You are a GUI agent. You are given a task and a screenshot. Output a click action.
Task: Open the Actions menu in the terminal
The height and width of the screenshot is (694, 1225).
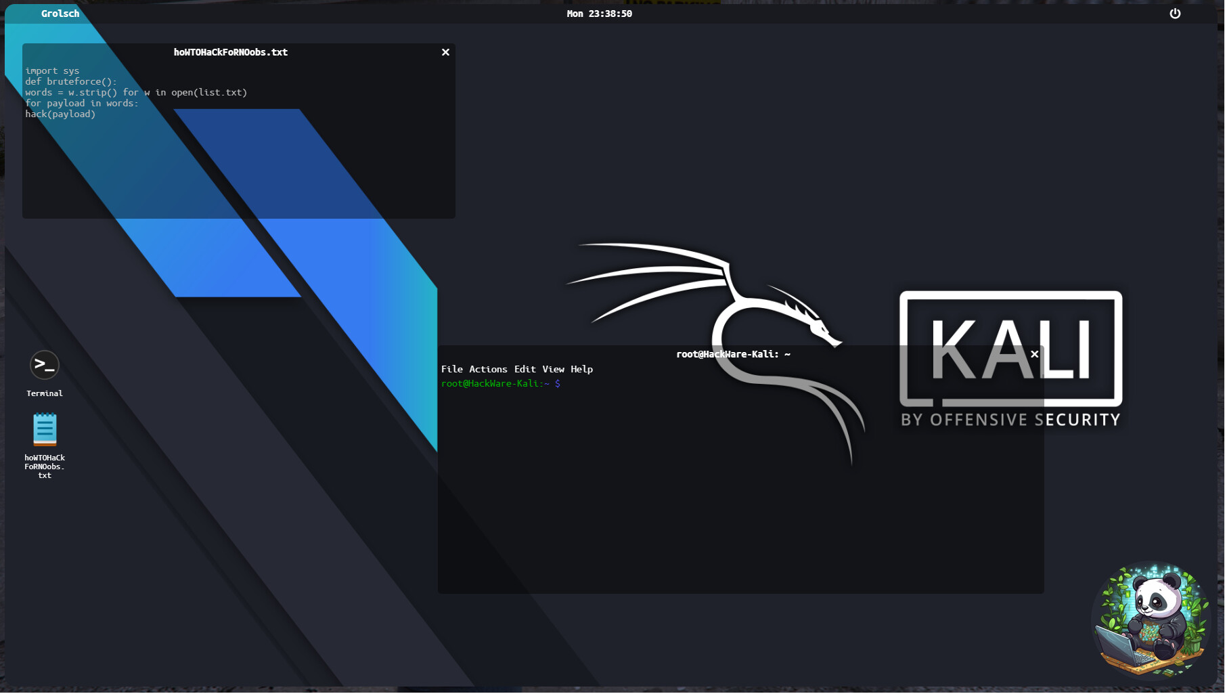[x=488, y=369]
